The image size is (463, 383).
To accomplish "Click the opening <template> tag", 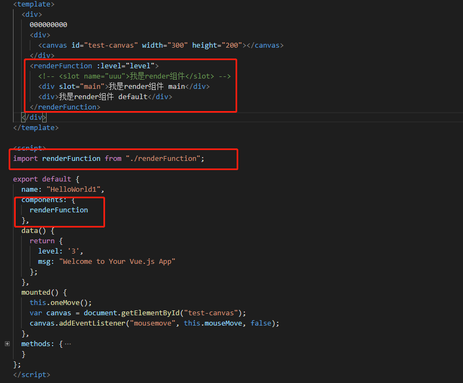I will 34,4.
